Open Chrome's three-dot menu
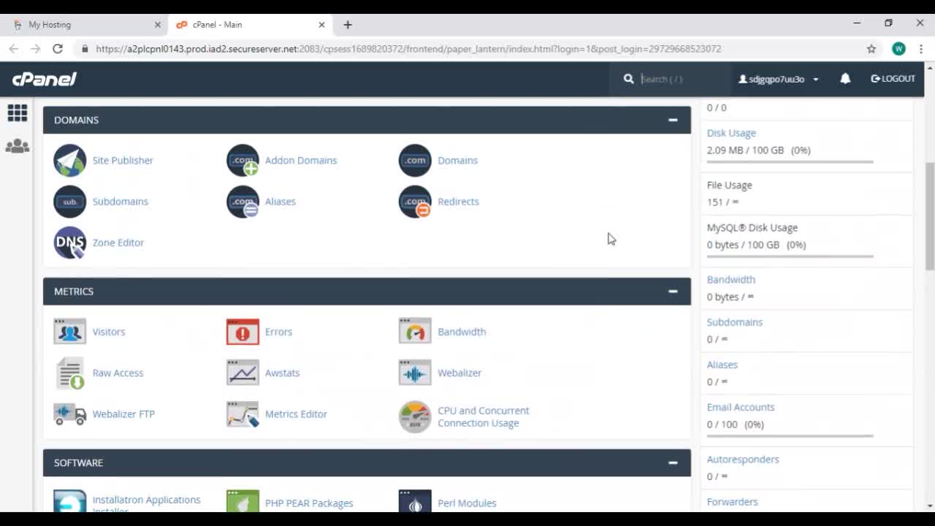Screen dimensions: 935x526 pos(921,49)
